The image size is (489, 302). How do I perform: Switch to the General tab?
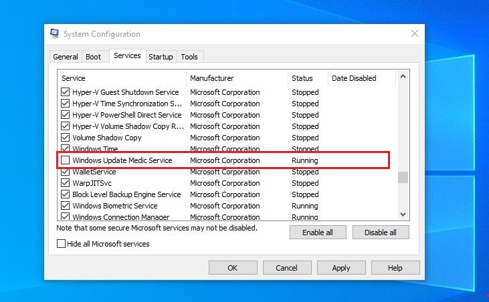(66, 57)
